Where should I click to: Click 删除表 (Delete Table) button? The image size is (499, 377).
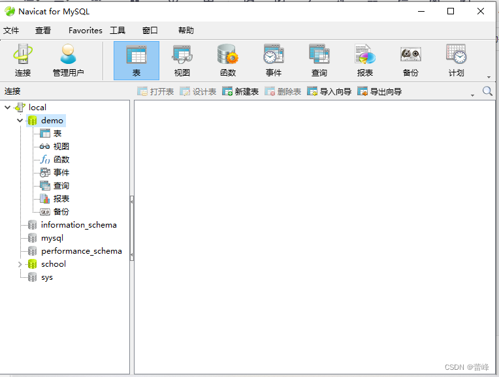(x=283, y=91)
